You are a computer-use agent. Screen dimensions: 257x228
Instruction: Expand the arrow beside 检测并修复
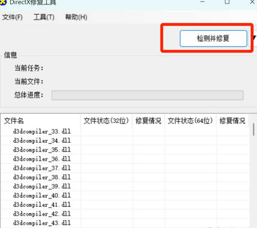tap(253, 38)
